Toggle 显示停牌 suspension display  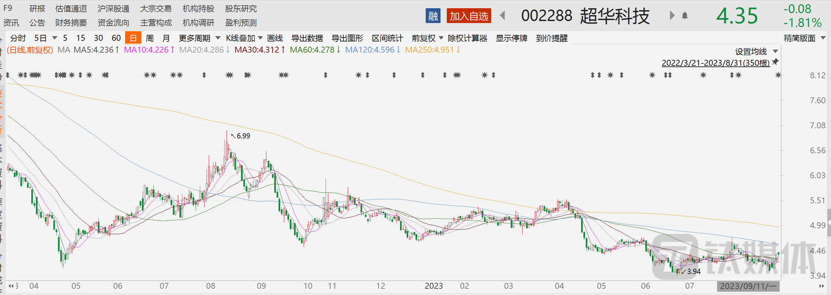click(x=511, y=38)
